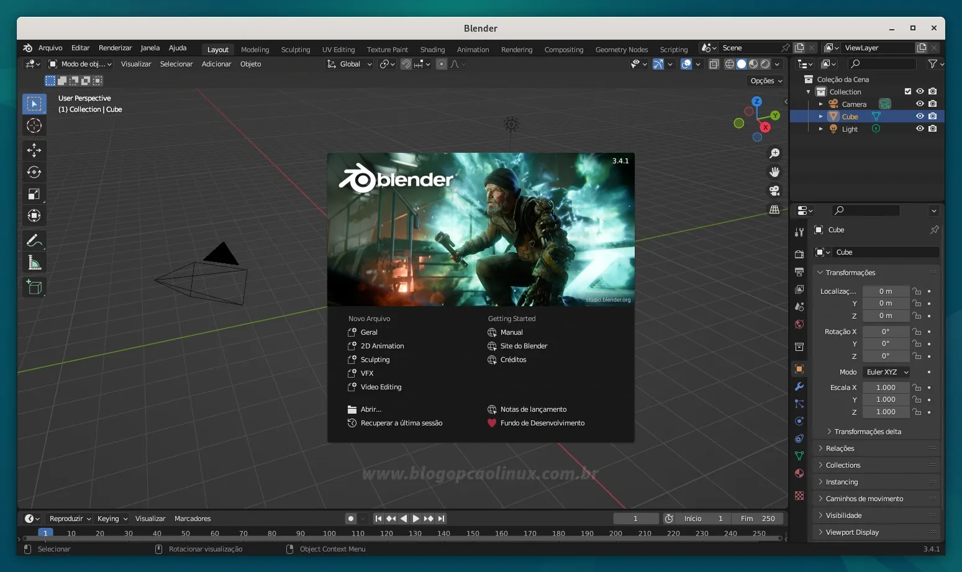The width and height of the screenshot is (962, 572).
Task: Select the Transform tool
Action: click(34, 216)
